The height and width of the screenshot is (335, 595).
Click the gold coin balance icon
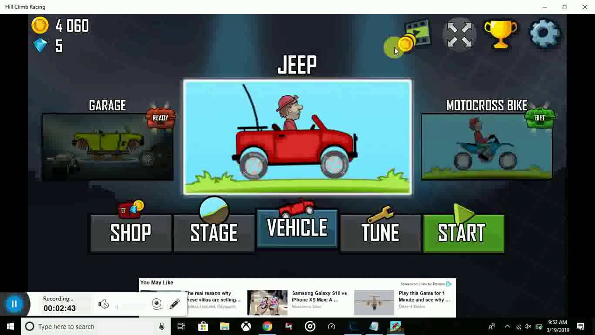40,25
